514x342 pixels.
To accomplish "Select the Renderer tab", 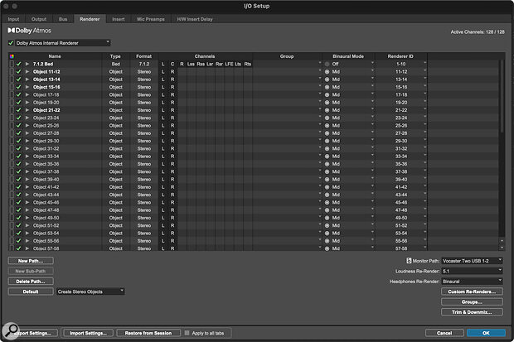I will pos(90,19).
